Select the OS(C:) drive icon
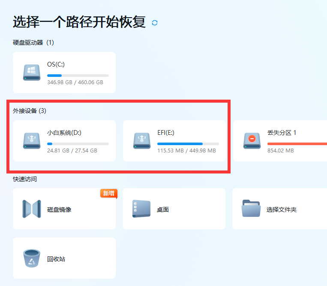This screenshot has height=286, width=327. tap(31, 73)
